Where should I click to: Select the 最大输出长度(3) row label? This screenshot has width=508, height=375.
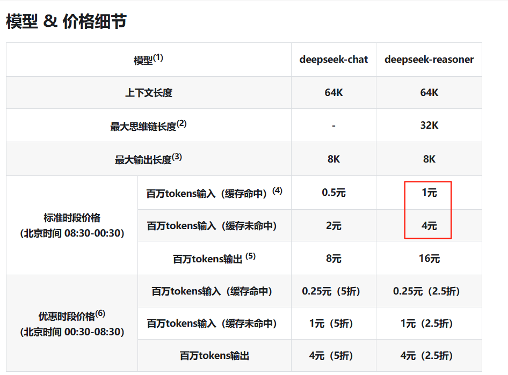coord(148,159)
